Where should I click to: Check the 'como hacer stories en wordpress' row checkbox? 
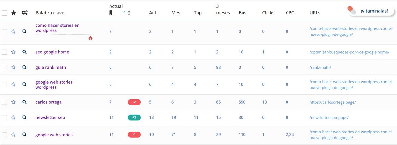pos(4,32)
